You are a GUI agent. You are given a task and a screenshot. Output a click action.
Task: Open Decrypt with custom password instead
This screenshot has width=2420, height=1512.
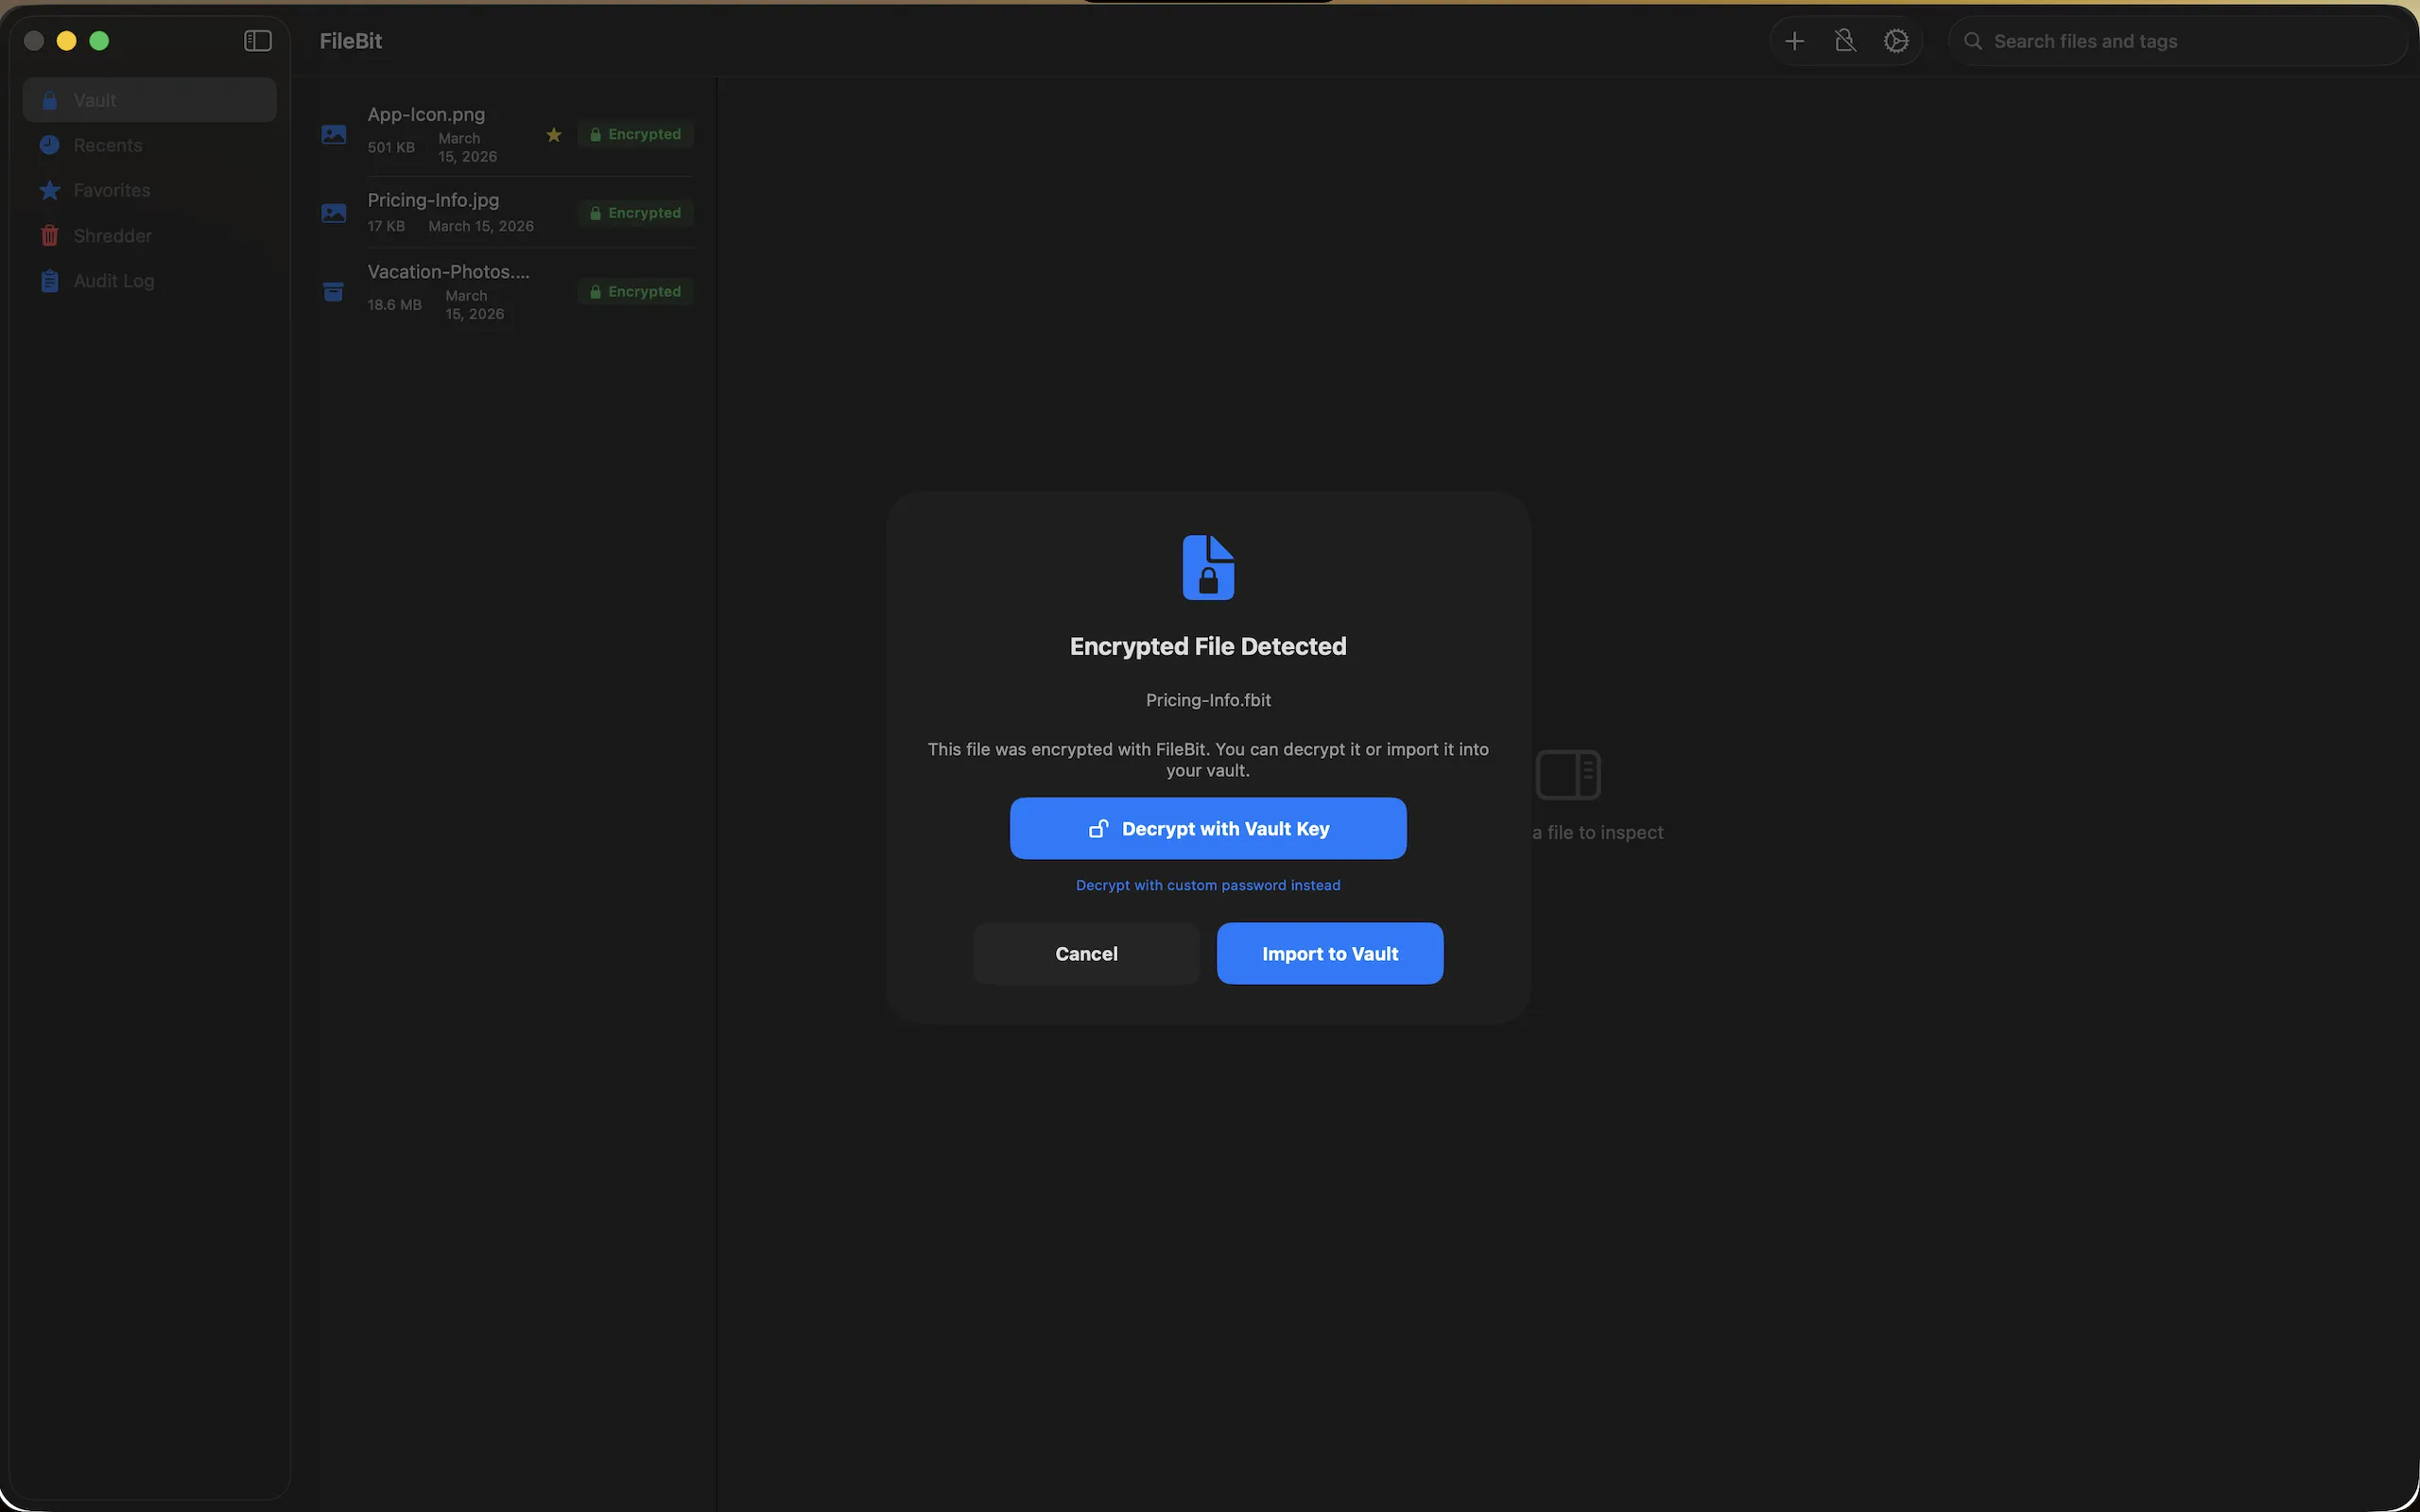click(1207, 885)
